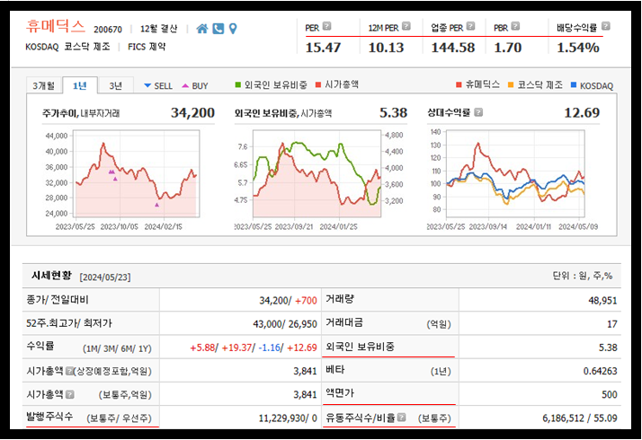
Task: Open help icon by 시가총액 (보통주)
Action: point(69,394)
